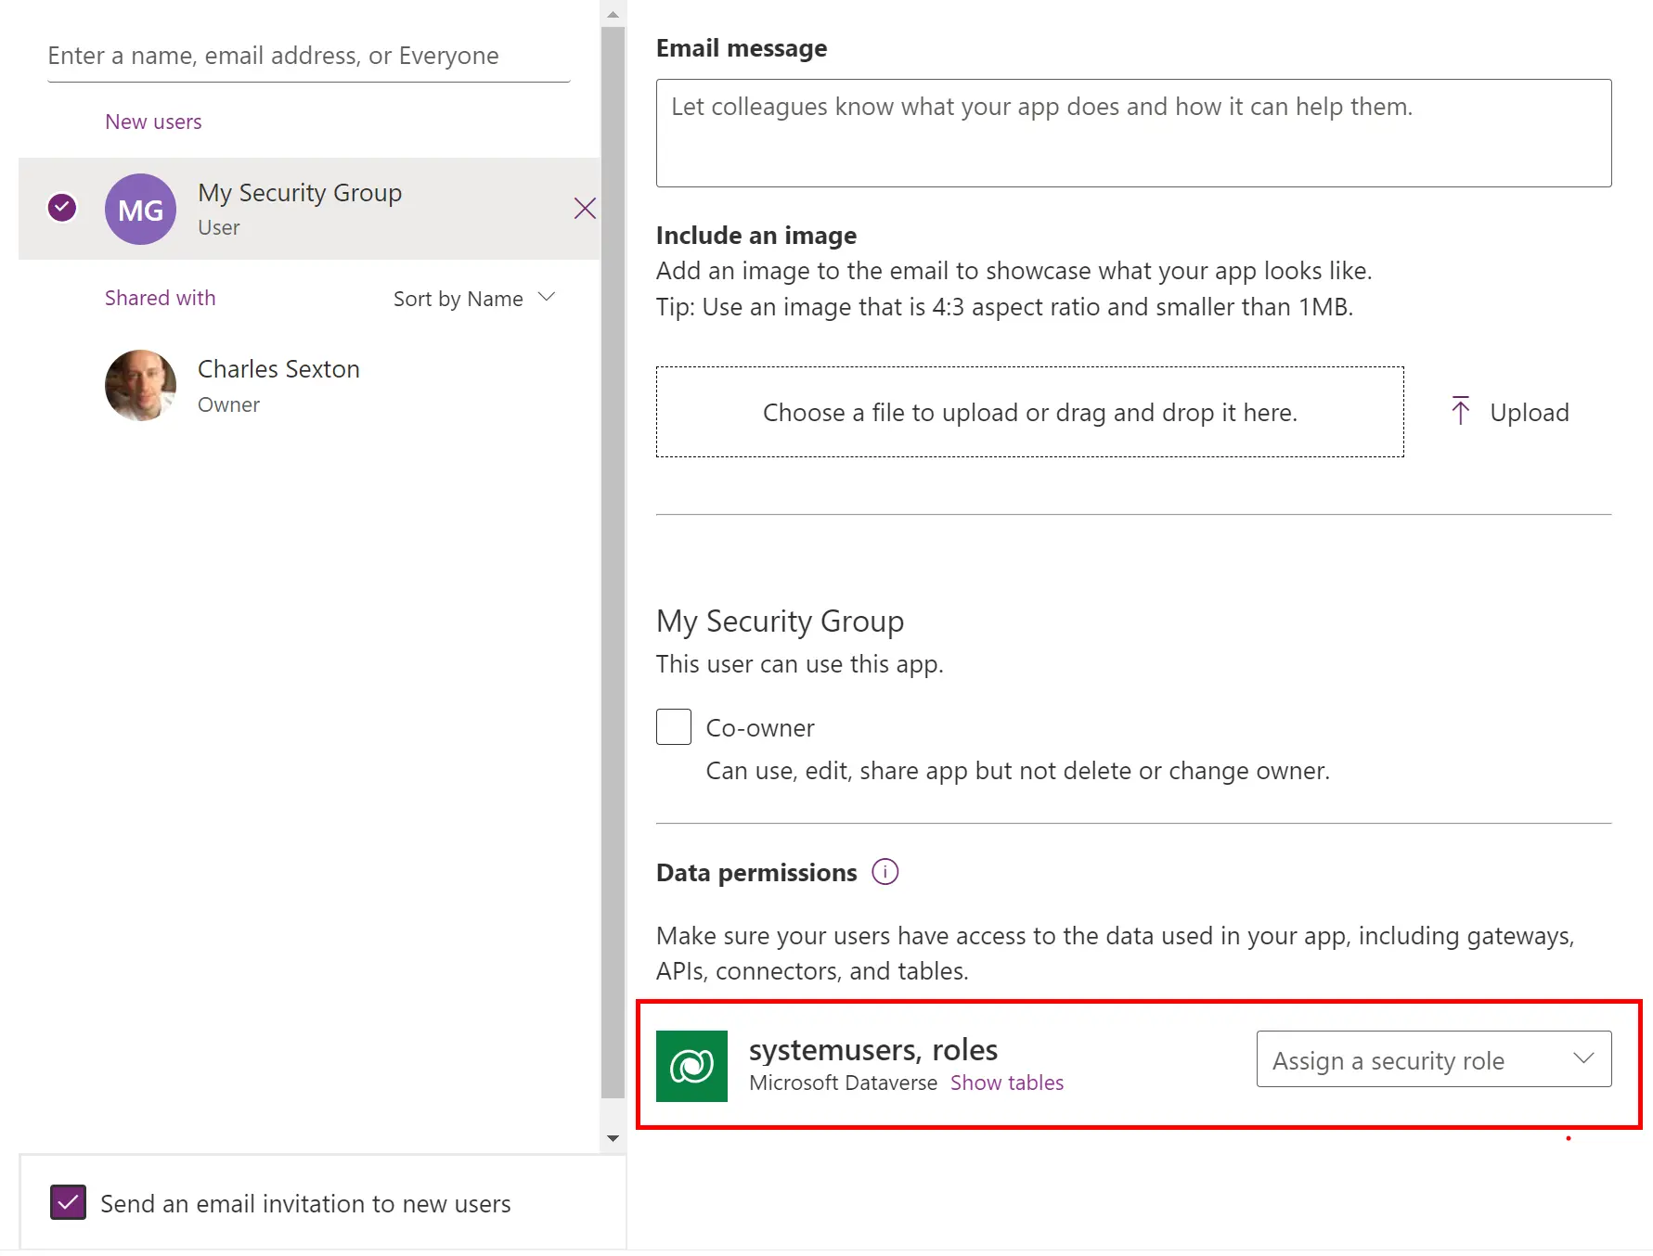
Task: Click the name or email search field
Action: pos(308,56)
